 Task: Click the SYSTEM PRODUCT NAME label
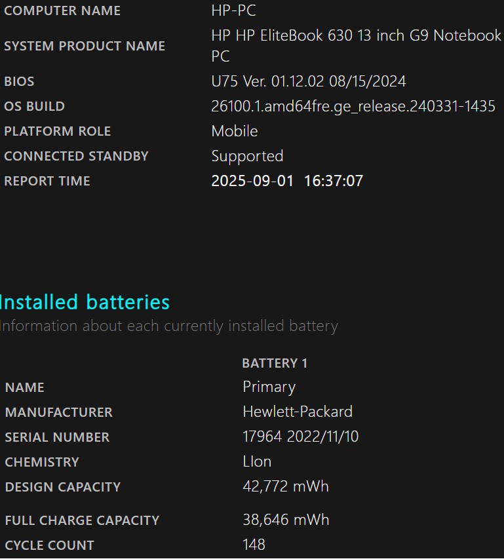tap(85, 46)
